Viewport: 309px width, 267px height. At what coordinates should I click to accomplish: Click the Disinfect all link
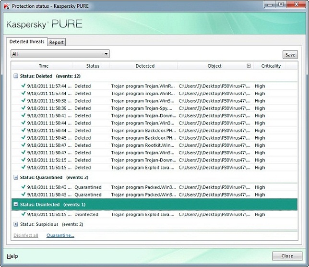(x=26, y=235)
